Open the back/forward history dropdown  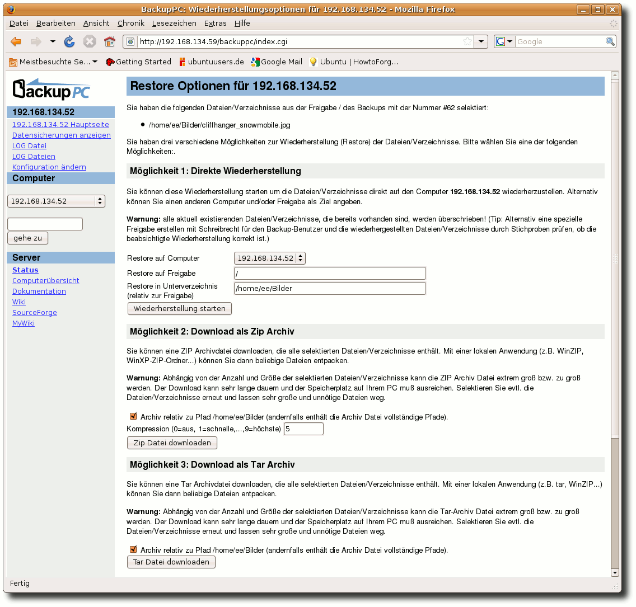click(x=53, y=41)
